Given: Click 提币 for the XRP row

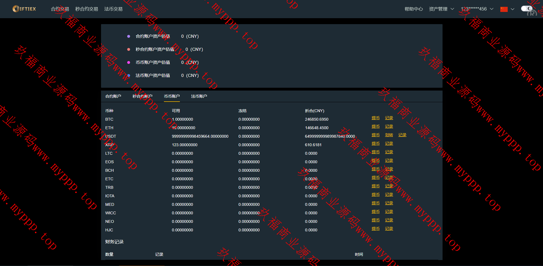Looking at the screenshot, I should click(x=375, y=144).
